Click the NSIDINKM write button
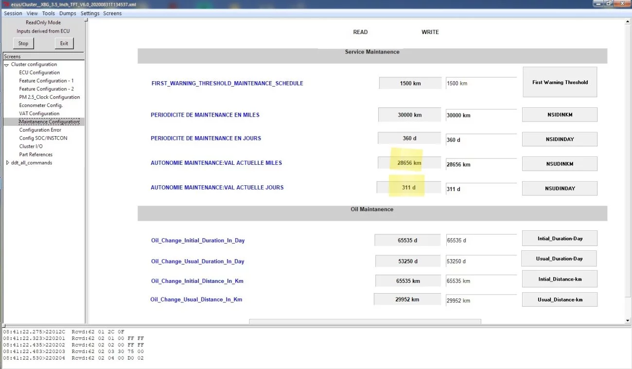Screen dimensions: 632x369 [x=560, y=115]
